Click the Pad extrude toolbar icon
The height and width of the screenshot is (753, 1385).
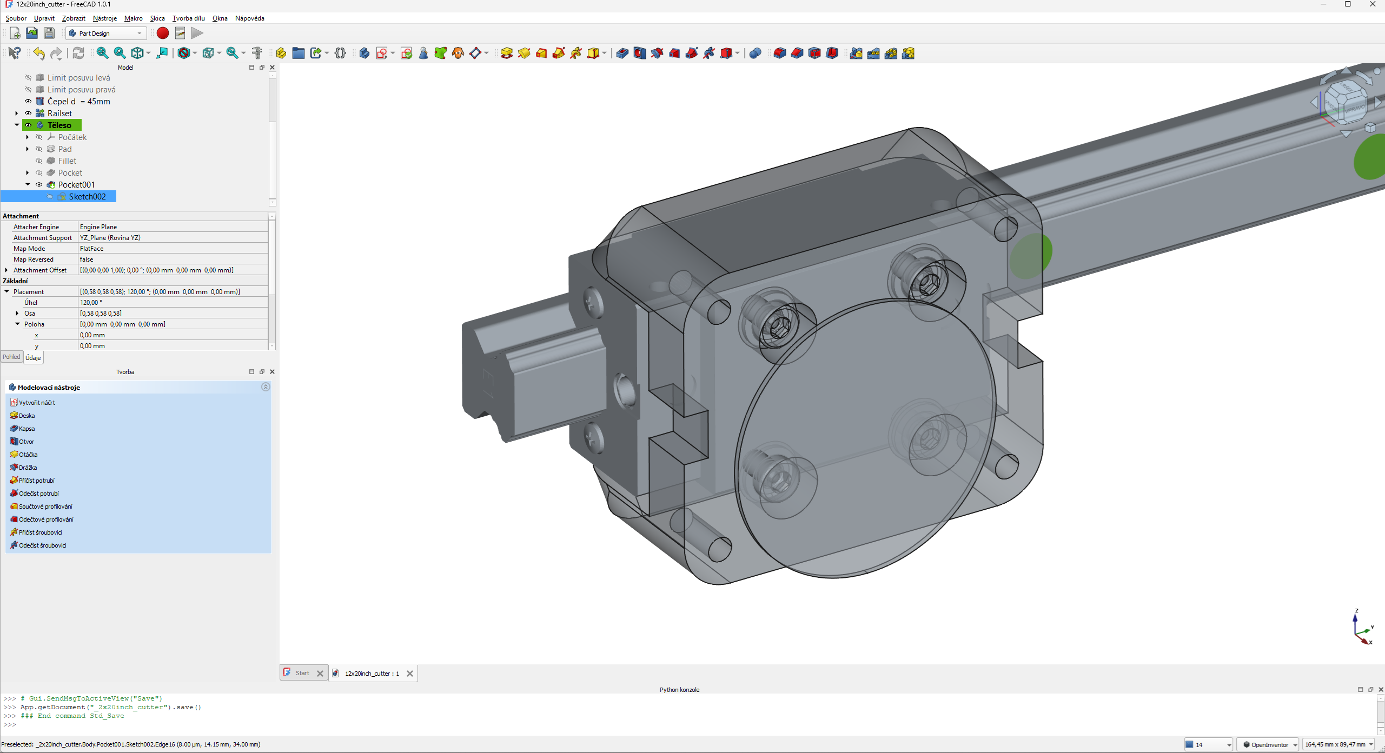506,53
